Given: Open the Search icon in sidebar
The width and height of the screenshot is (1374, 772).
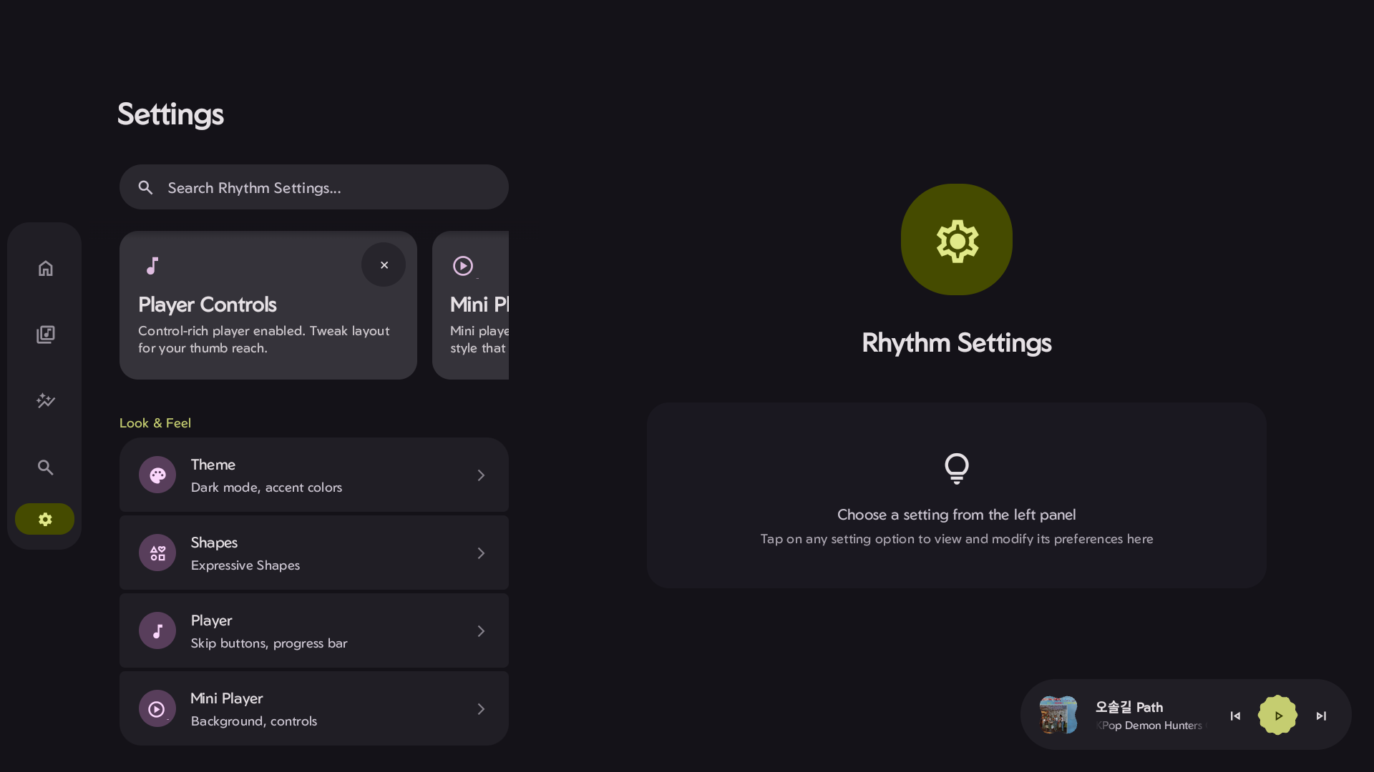Looking at the screenshot, I should 45,467.
